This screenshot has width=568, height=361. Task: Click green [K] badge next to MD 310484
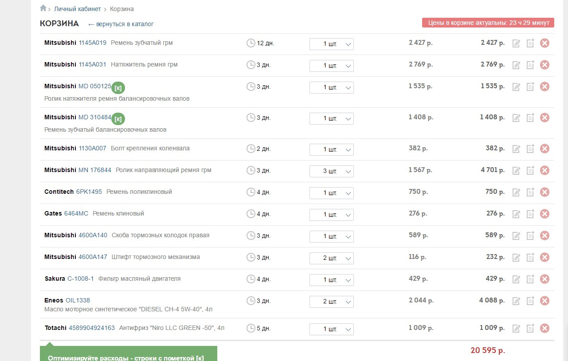[x=118, y=119]
